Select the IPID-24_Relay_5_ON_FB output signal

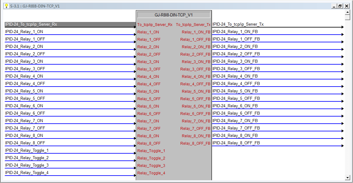click(278, 91)
